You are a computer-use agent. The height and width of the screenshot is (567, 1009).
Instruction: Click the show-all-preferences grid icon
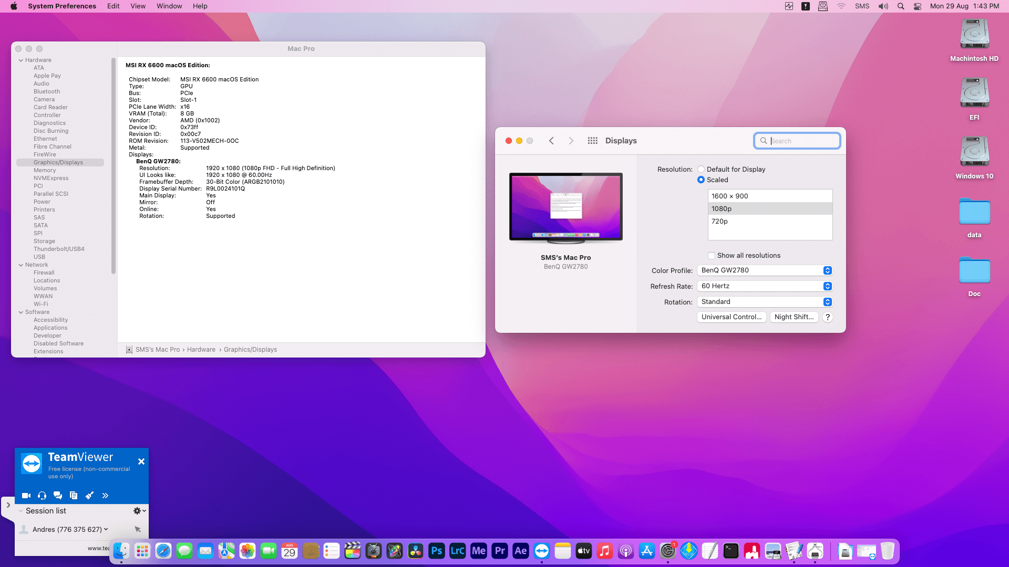click(592, 141)
